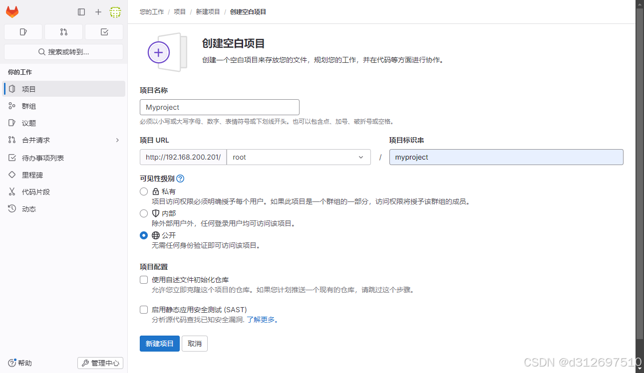644x373 pixels.
Task: Select the 内部 visibility radio button
Action: pyautogui.click(x=144, y=213)
